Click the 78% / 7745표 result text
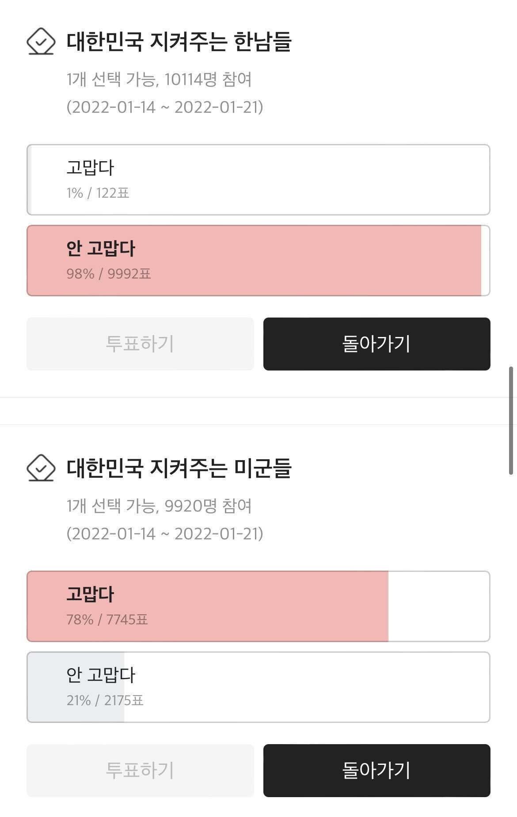517x817 pixels. (x=107, y=620)
